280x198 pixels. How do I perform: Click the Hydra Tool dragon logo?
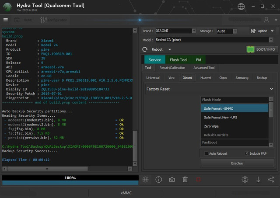coord(7,7)
